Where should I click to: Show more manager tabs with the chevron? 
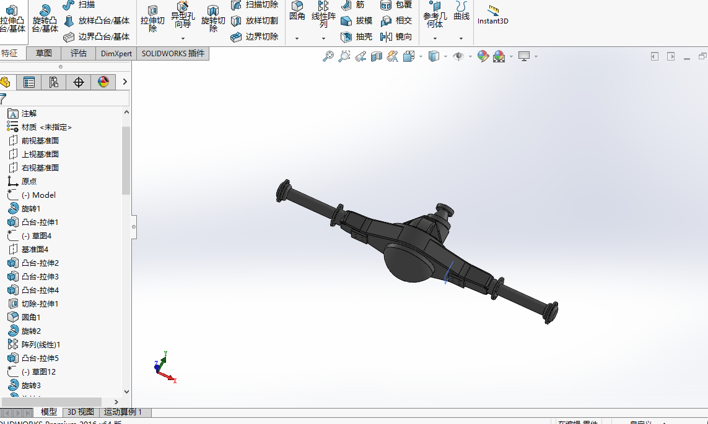click(125, 82)
